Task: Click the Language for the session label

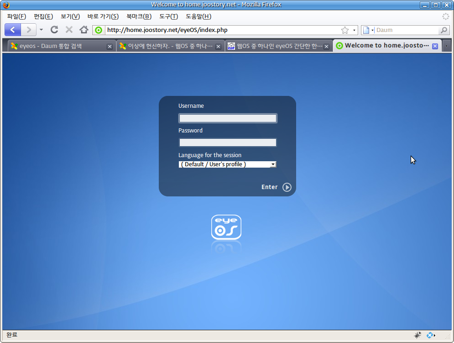Action: [x=210, y=155]
